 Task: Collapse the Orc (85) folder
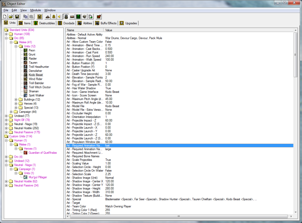tap(6, 38)
